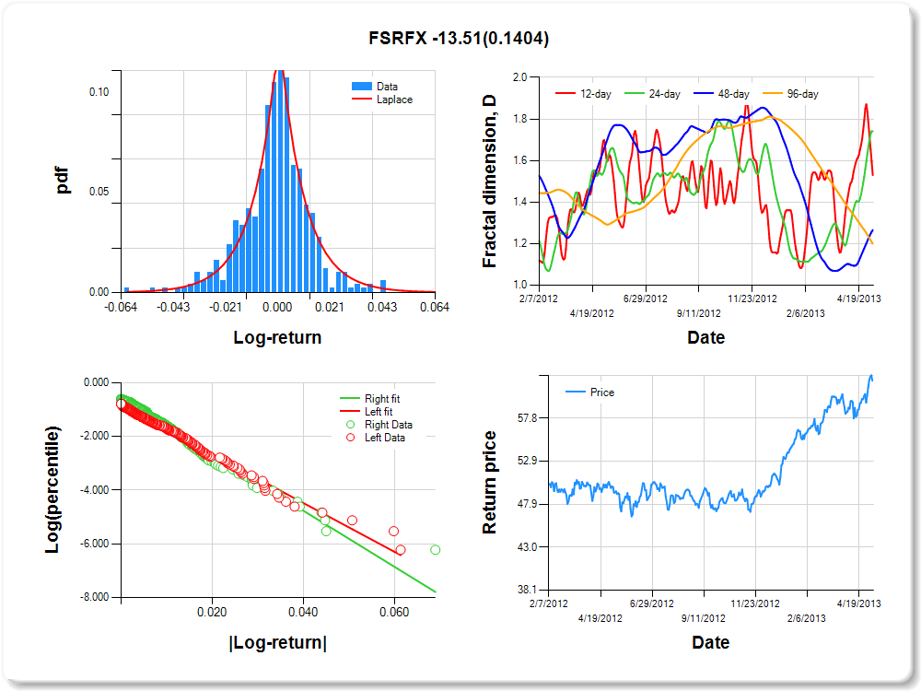Click the Return price axis title

(489, 483)
